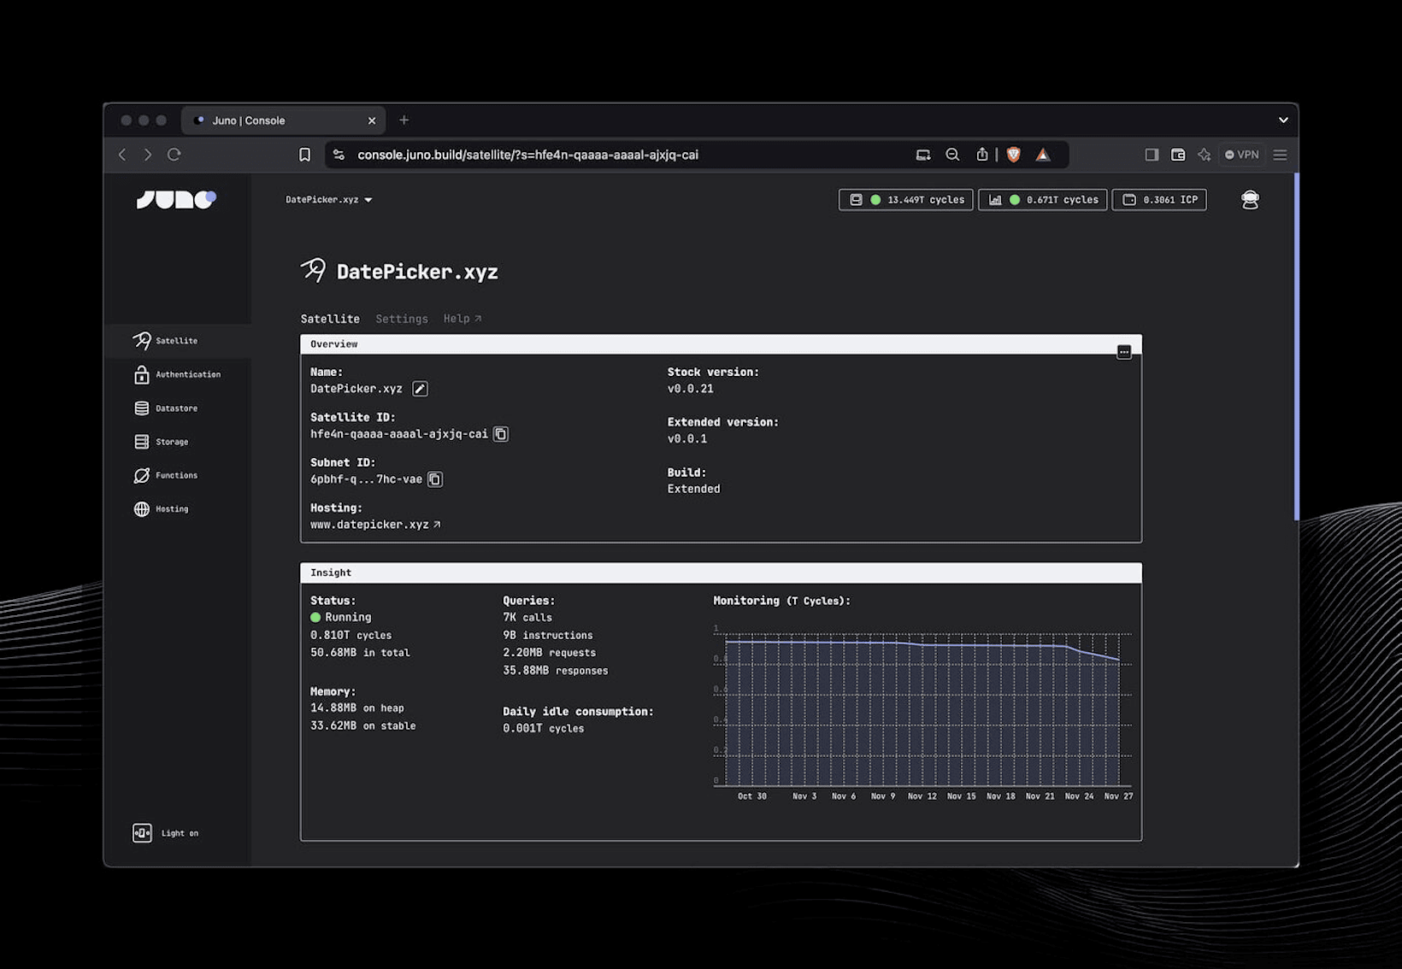Expand the browser tab list chevron
The width and height of the screenshot is (1402, 969).
tap(1281, 120)
